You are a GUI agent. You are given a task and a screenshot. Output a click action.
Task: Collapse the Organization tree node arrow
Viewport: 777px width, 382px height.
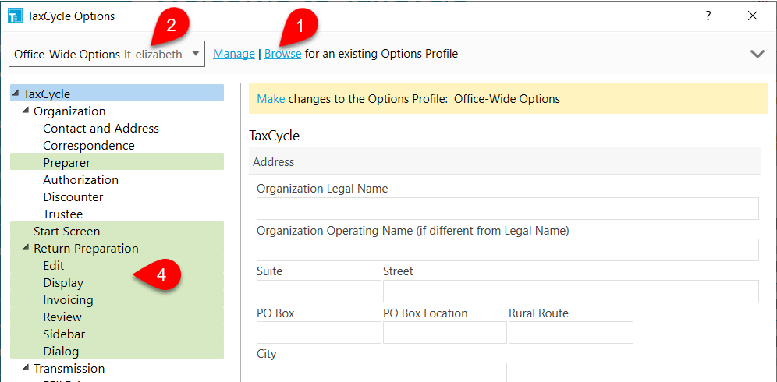(x=25, y=111)
